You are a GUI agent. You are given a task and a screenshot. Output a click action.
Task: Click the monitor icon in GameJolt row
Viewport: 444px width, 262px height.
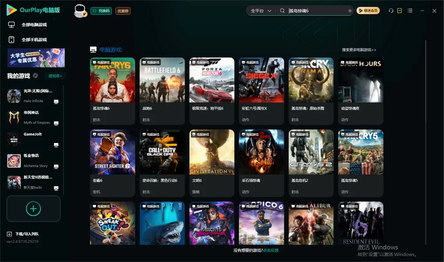pos(56,145)
